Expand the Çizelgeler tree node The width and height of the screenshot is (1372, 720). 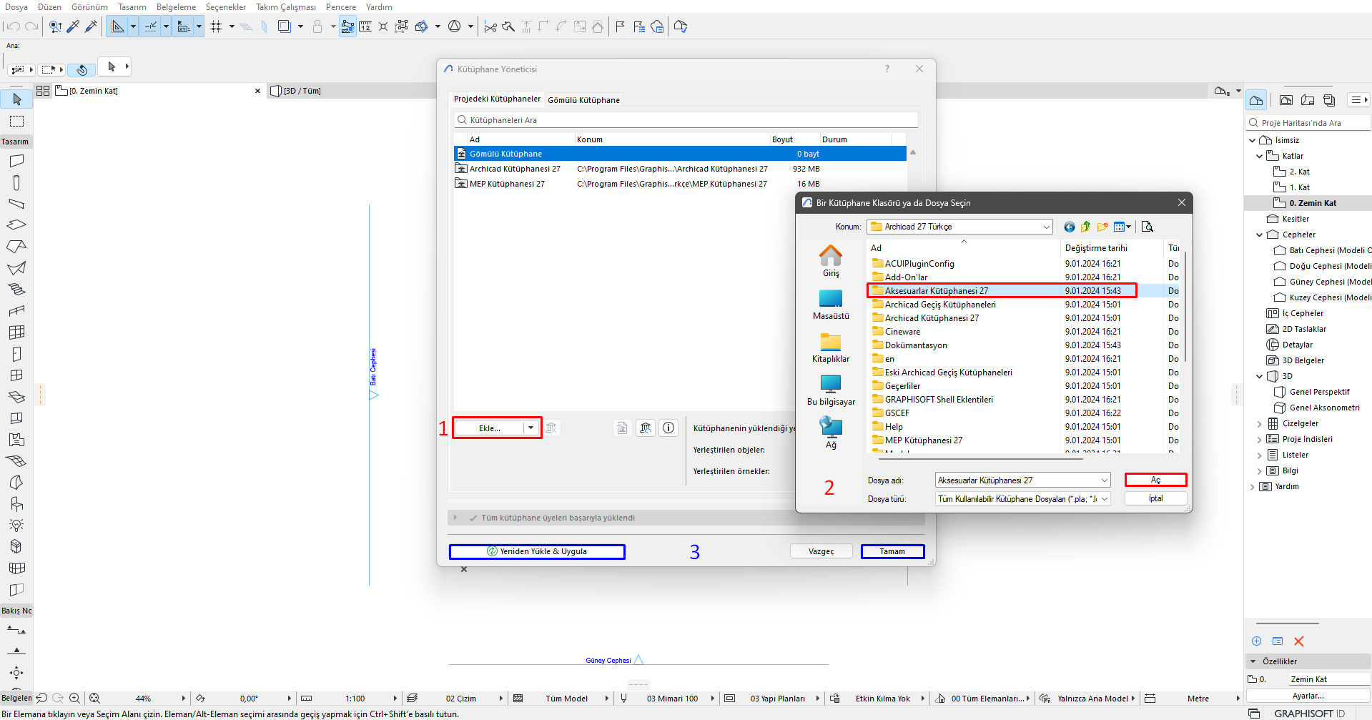[1260, 423]
